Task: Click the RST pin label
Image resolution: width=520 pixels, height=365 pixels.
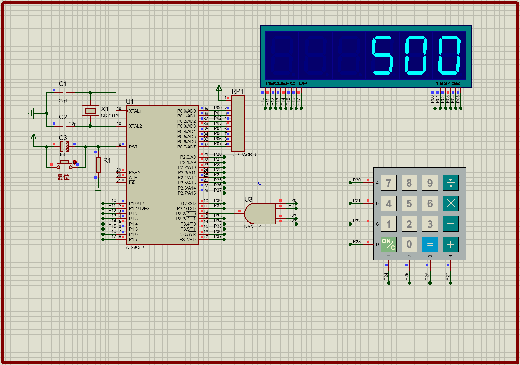Action: pyautogui.click(x=133, y=147)
